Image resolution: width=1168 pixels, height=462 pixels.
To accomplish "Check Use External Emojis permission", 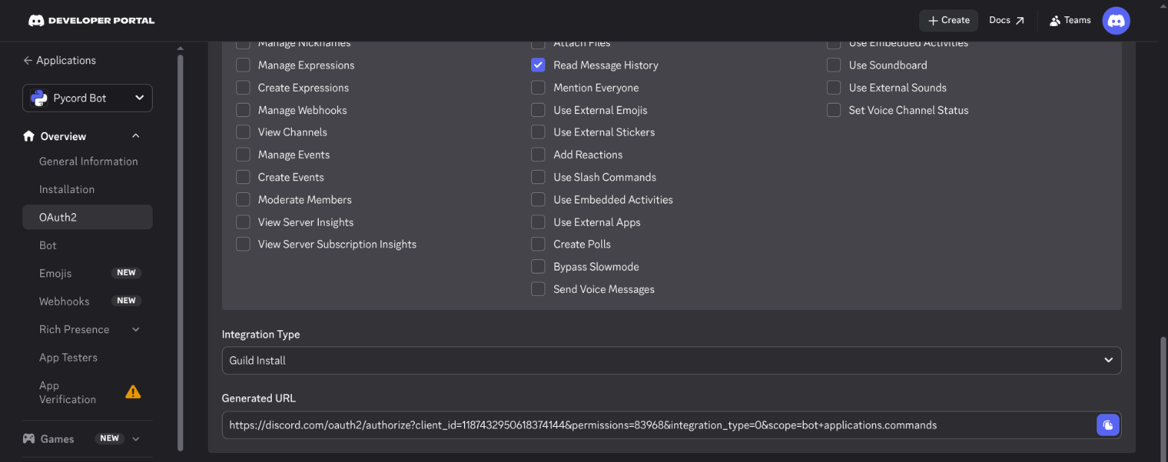I will pyautogui.click(x=538, y=110).
